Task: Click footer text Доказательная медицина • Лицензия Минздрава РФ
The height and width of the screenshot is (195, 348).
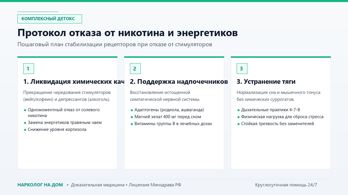Action: click(126, 185)
